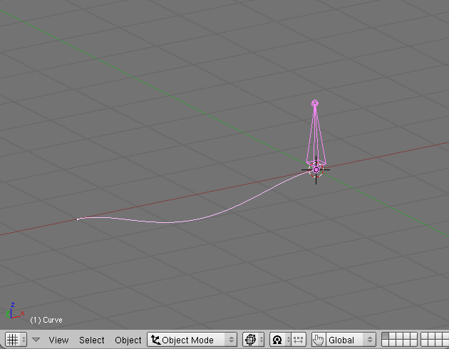The height and width of the screenshot is (349, 449).
Task: Click the 3D cursor crosshair
Action: (x=316, y=170)
